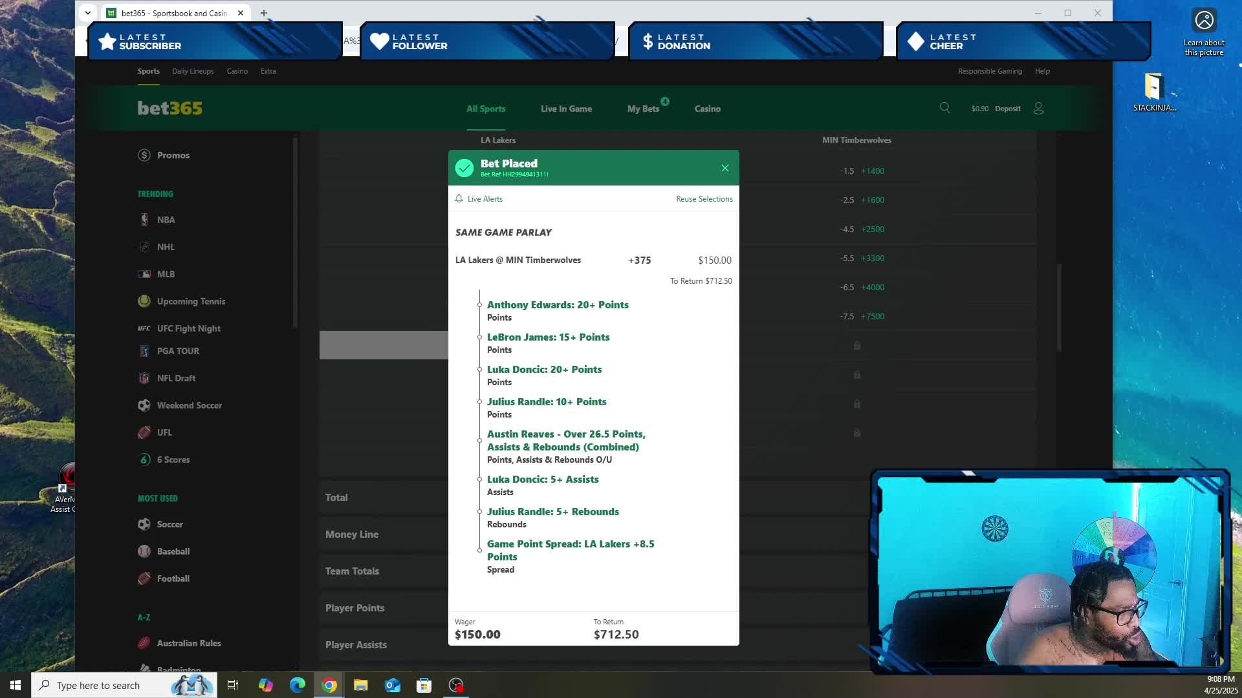Close the bet365 browser tab
The image size is (1242, 698).
point(240,13)
